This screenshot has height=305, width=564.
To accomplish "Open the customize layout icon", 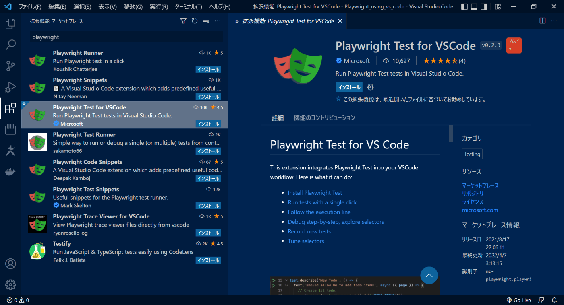I will (x=498, y=7).
